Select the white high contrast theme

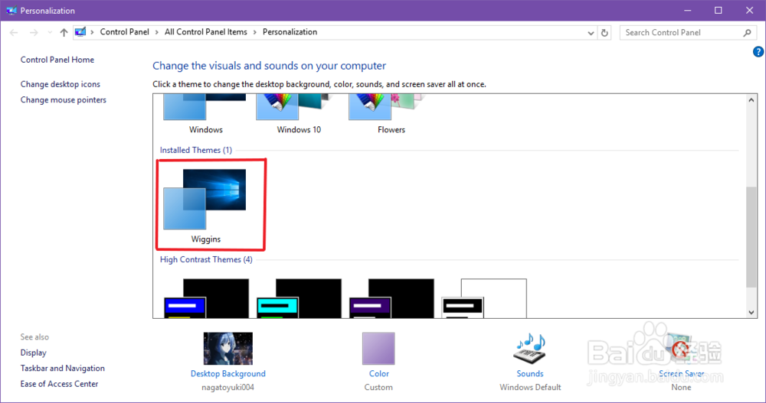click(484, 298)
